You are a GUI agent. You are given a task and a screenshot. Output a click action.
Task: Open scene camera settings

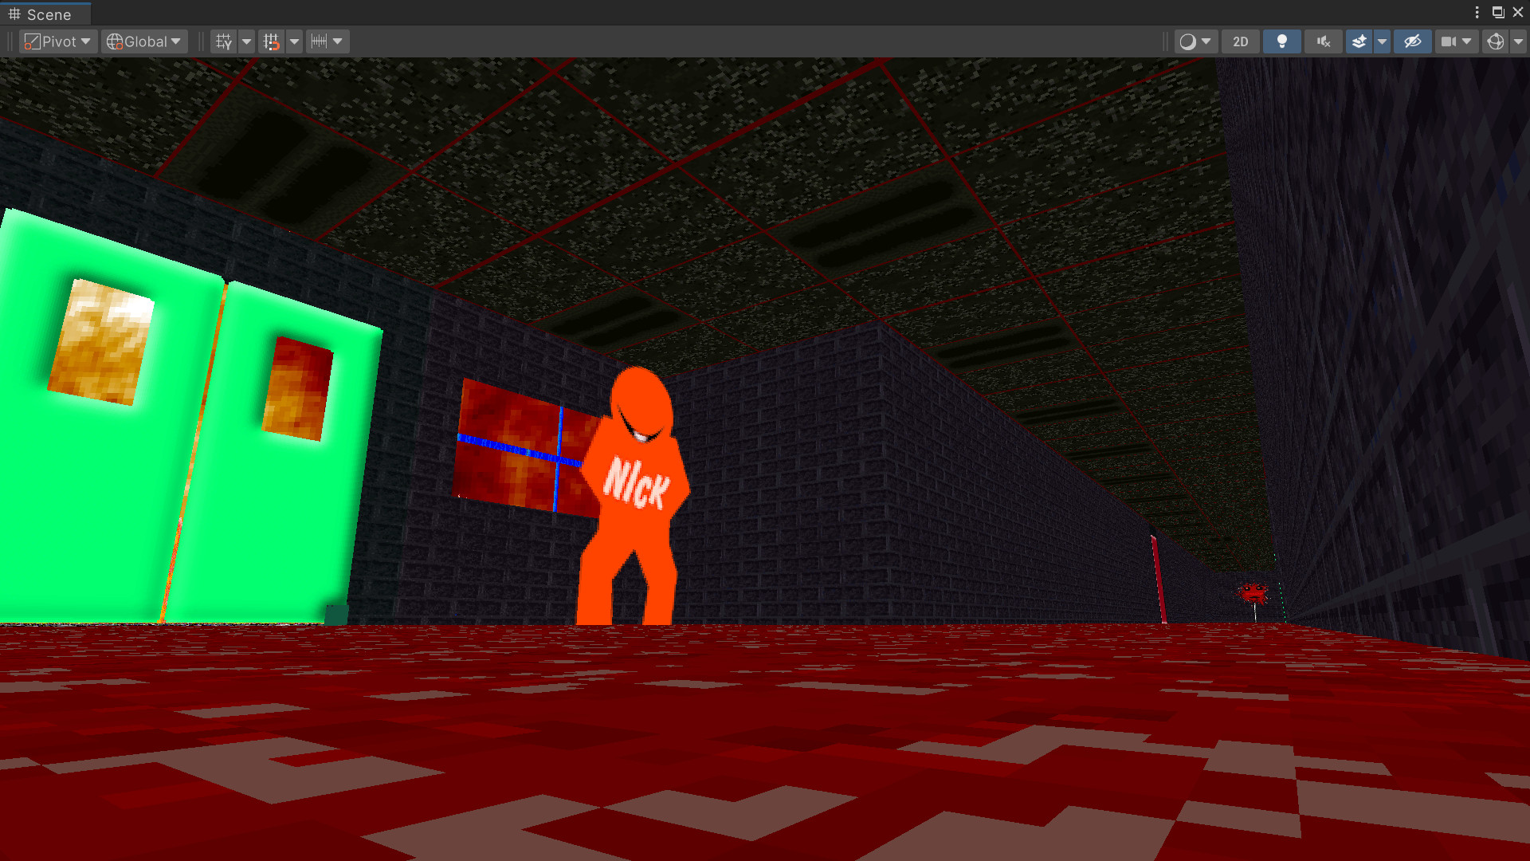coord(1456,41)
